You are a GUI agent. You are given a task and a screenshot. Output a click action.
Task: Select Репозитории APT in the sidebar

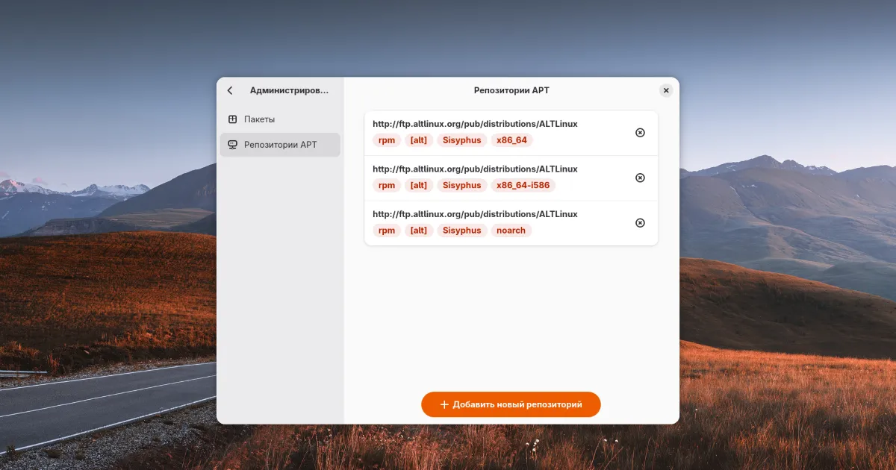point(280,145)
